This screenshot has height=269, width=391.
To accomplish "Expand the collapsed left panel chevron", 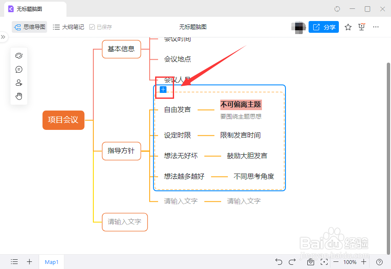I will [4, 37].
